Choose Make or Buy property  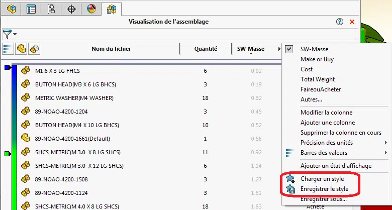317,59
